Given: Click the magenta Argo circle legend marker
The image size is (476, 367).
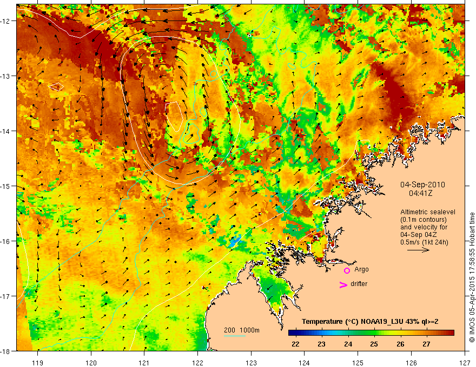Looking at the screenshot, I should (347, 270).
